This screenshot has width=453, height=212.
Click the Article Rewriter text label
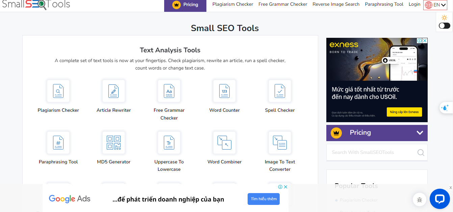[x=114, y=110]
